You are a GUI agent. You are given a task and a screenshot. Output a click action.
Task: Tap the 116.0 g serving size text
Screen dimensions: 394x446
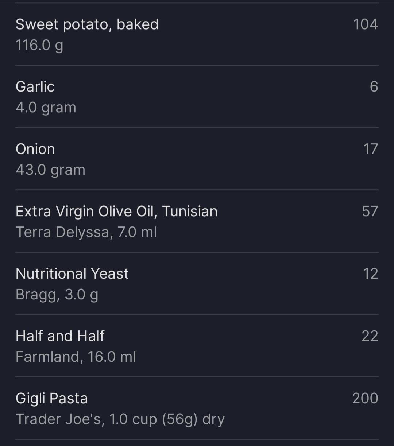(x=39, y=45)
